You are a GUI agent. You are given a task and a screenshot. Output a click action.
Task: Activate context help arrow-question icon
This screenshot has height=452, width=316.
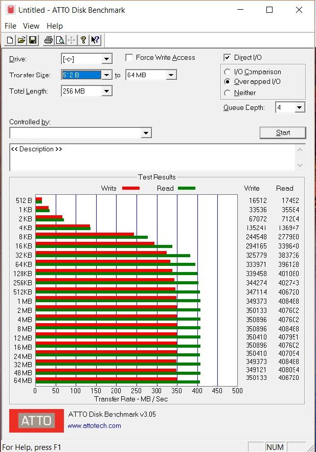(95, 40)
